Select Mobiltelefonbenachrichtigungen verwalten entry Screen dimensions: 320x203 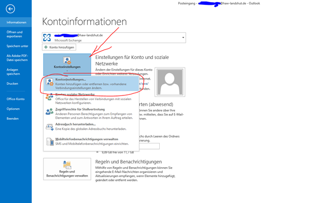[x=91, y=141]
